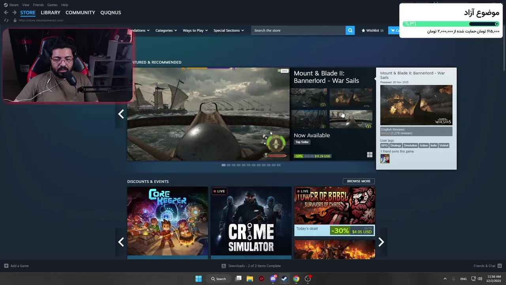Click the Bannerlord -10% $11.24 USD price
This screenshot has width=506, height=285.
[312, 156]
